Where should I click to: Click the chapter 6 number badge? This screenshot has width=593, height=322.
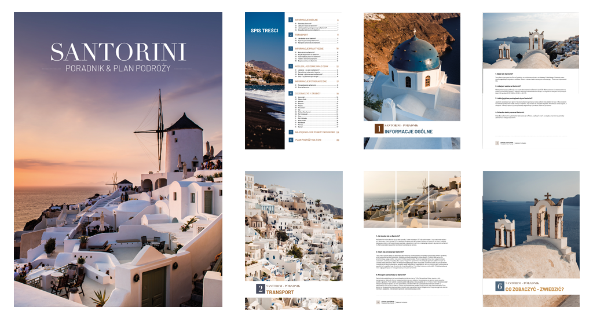498,286
